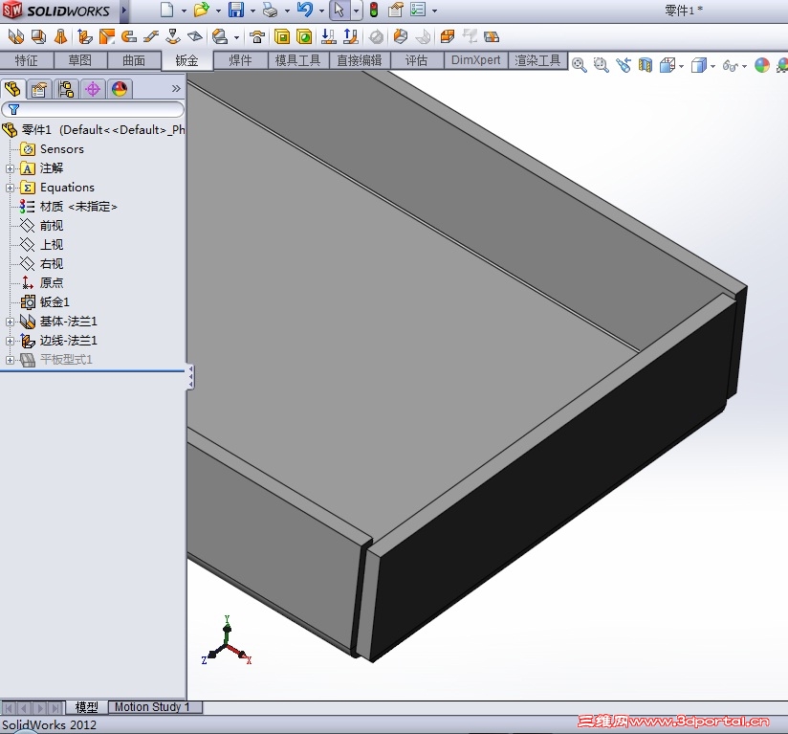The width and height of the screenshot is (788, 734).
Task: Open the Open-file dropdown arrow
Action: [218, 11]
